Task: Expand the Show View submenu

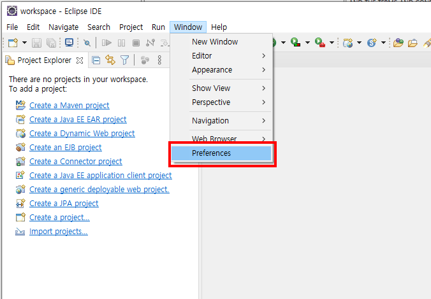Action: point(221,88)
